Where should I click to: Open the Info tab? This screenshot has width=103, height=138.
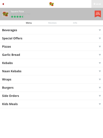click(x=75, y=23)
